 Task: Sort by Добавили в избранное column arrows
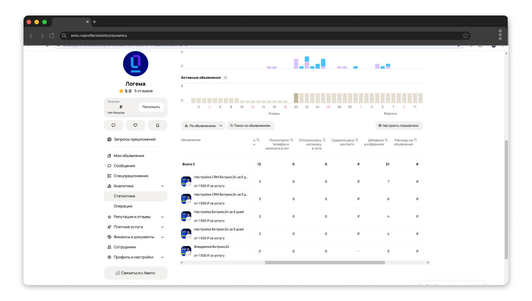tap(386, 140)
